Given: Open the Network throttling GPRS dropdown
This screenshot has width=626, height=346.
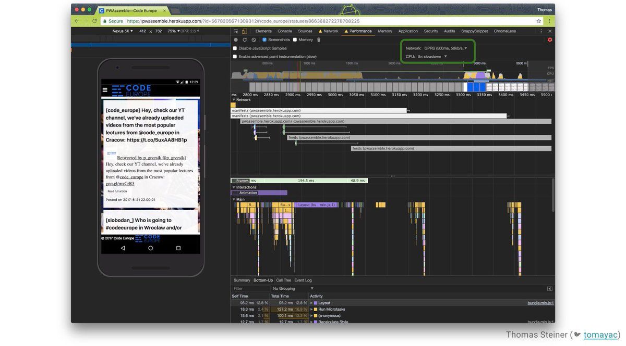Looking at the screenshot, I should pyautogui.click(x=446, y=48).
